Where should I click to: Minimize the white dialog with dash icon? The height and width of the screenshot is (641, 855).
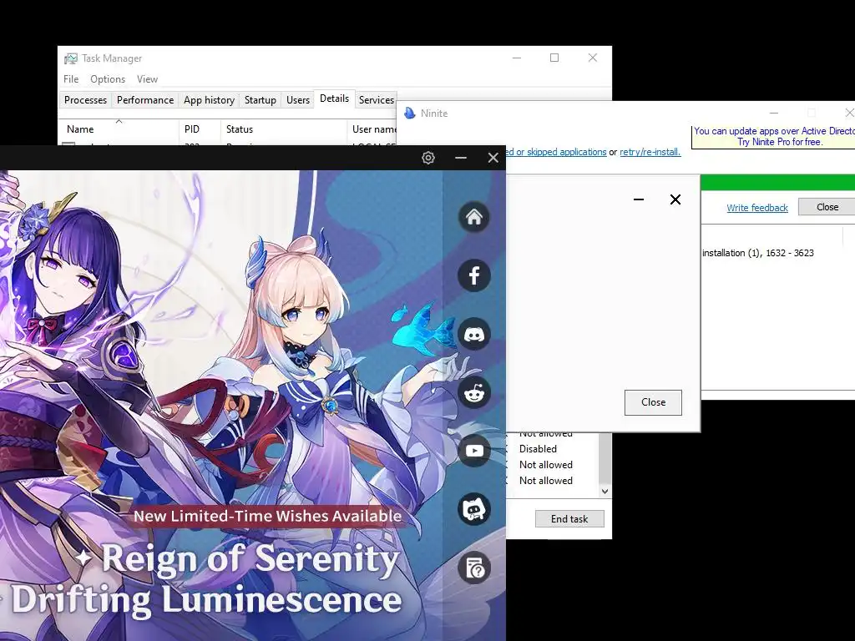[x=639, y=199]
